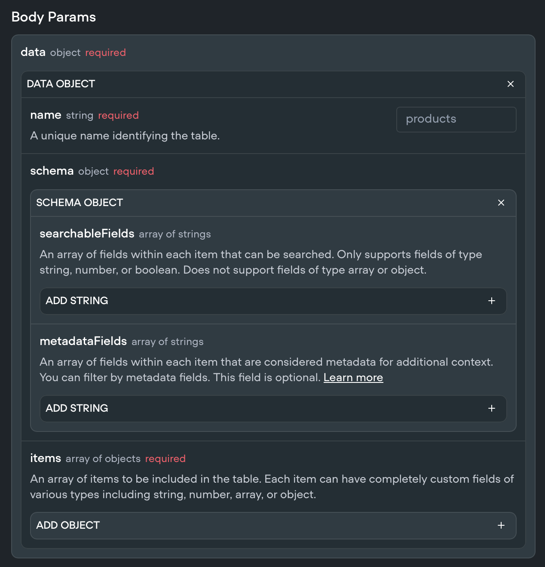This screenshot has width=545, height=567.
Task: Select the "items" parameter label
Action: pos(46,458)
